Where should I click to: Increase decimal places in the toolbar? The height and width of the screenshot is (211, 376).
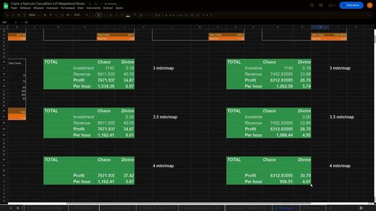(62, 15)
